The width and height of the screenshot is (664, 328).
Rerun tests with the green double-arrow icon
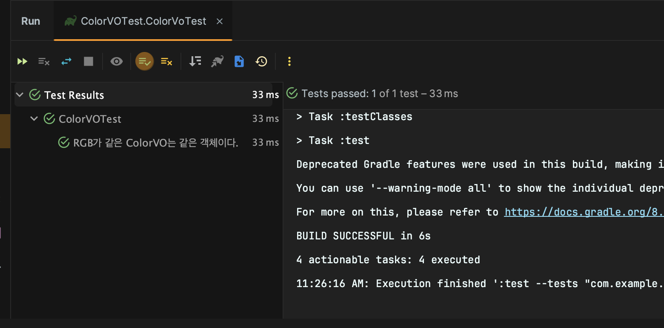point(22,62)
